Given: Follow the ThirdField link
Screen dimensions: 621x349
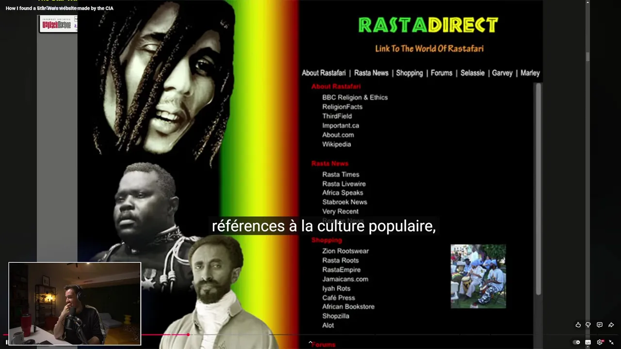Looking at the screenshot, I should click(x=337, y=116).
